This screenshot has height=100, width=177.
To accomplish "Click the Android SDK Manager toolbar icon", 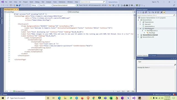I will tap(124, 5).
